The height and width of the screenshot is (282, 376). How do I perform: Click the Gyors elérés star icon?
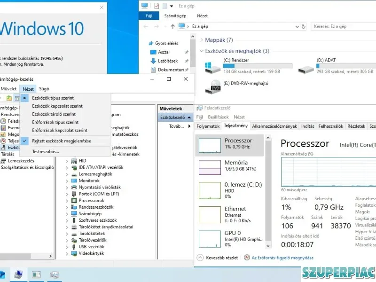(x=151, y=43)
